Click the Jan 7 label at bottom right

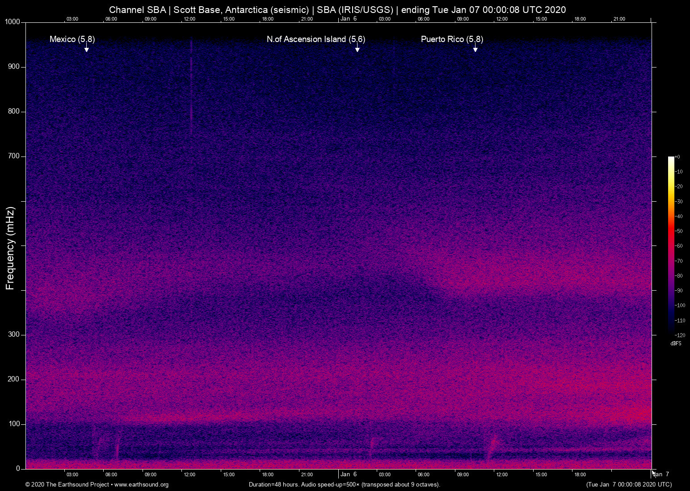pos(661,474)
